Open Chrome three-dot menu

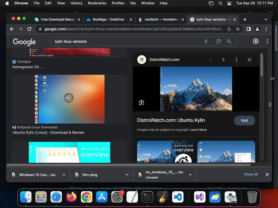[x=266, y=29]
